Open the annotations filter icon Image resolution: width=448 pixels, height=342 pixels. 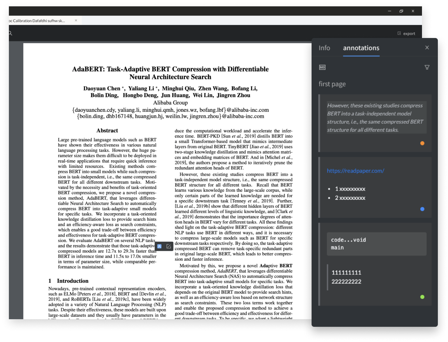point(427,67)
